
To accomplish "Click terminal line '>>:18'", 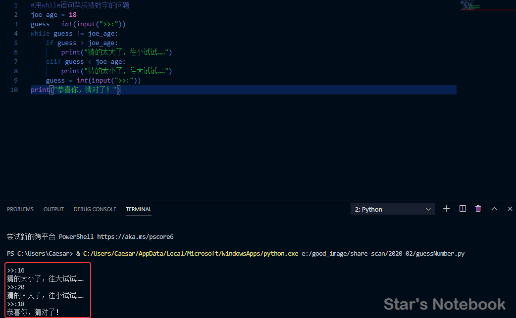I will (x=16, y=304).
